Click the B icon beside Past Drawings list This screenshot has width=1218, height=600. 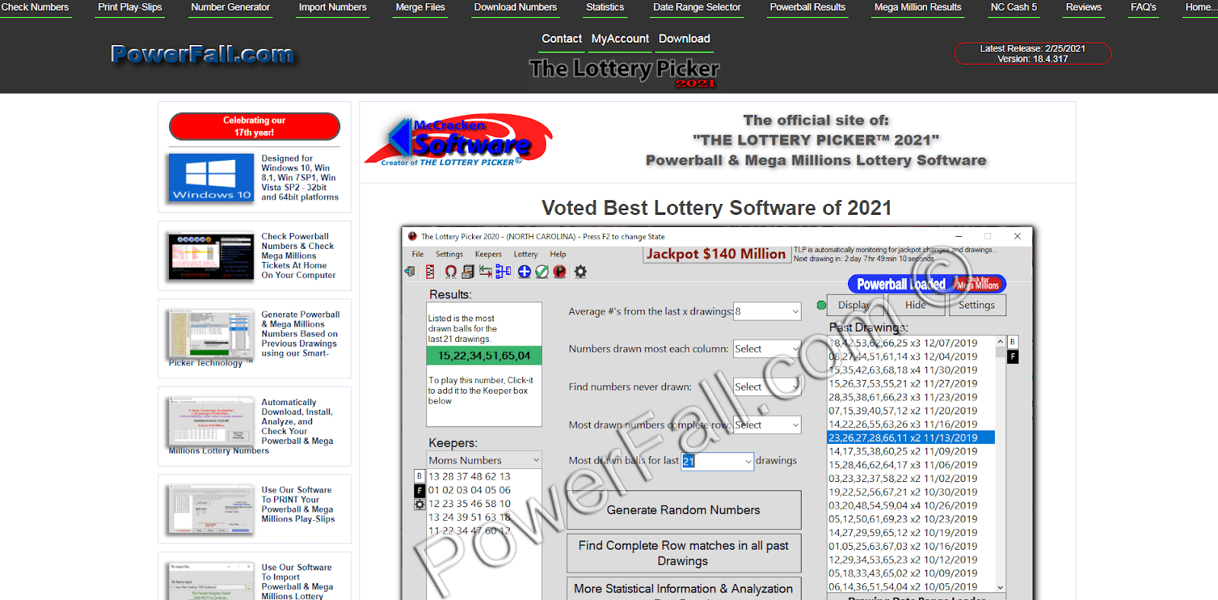pyautogui.click(x=1012, y=343)
